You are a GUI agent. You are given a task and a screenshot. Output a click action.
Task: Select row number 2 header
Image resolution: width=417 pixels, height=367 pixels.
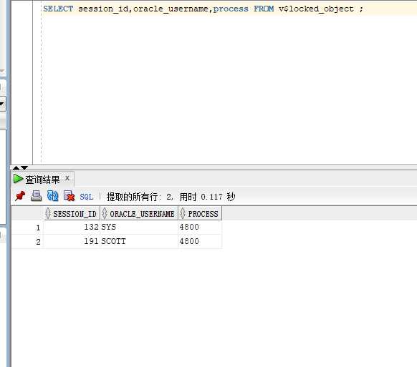click(28, 241)
